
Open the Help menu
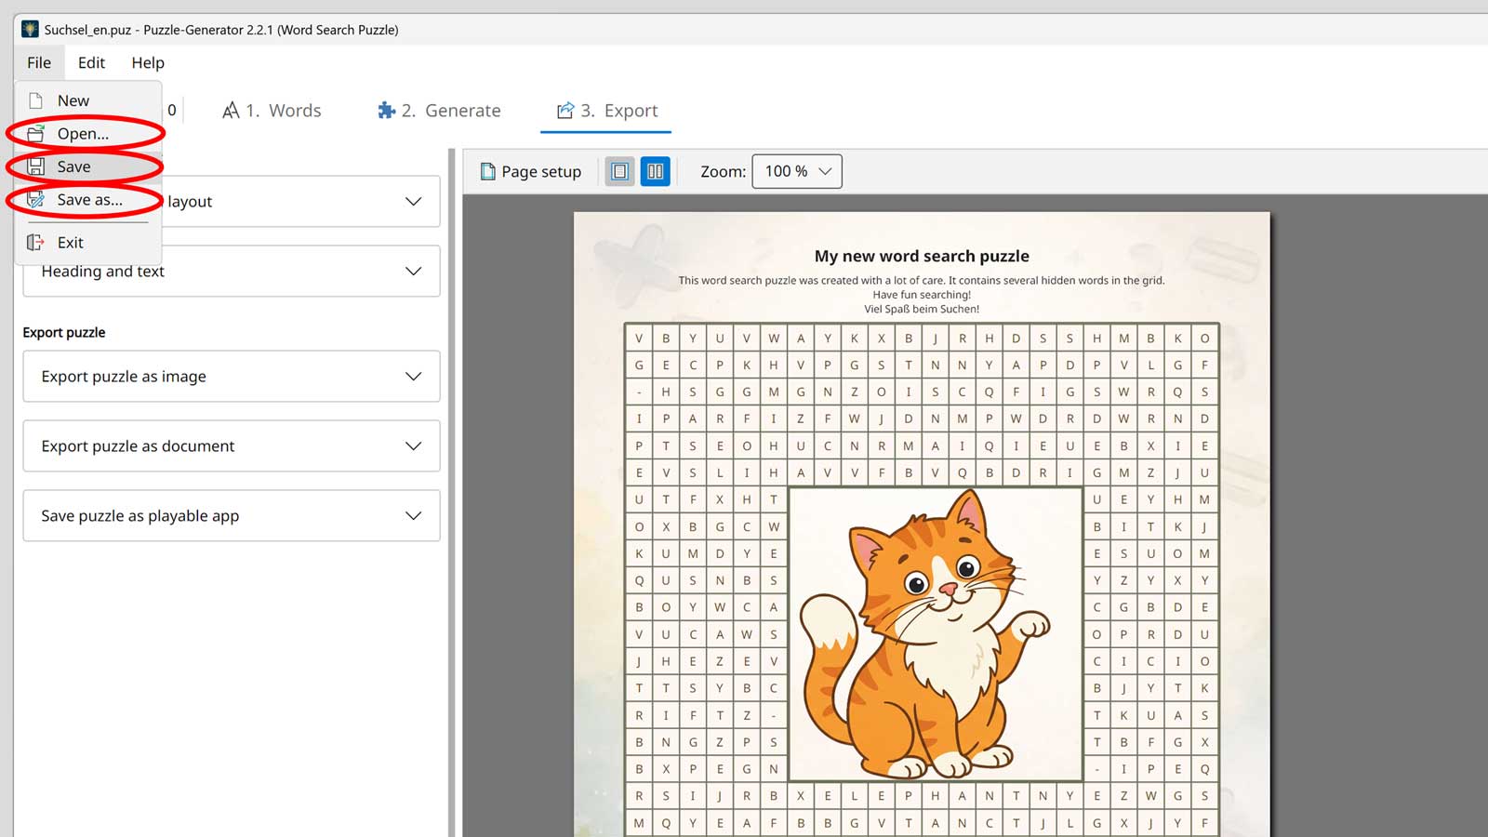(x=148, y=62)
